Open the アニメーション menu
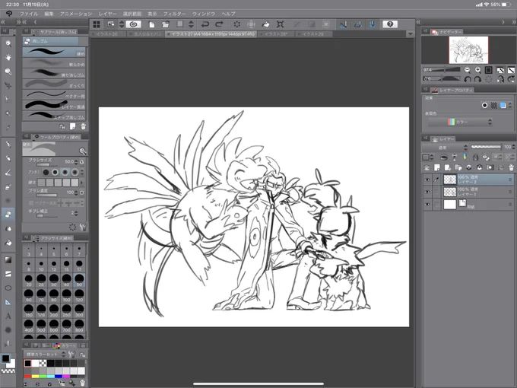 (x=76, y=14)
